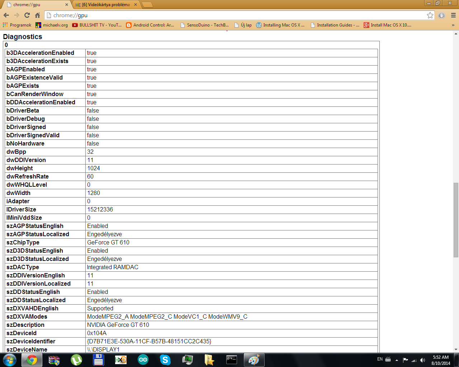The image size is (459, 367).
Task: Open Skype from the taskbar
Action: tap(165, 360)
